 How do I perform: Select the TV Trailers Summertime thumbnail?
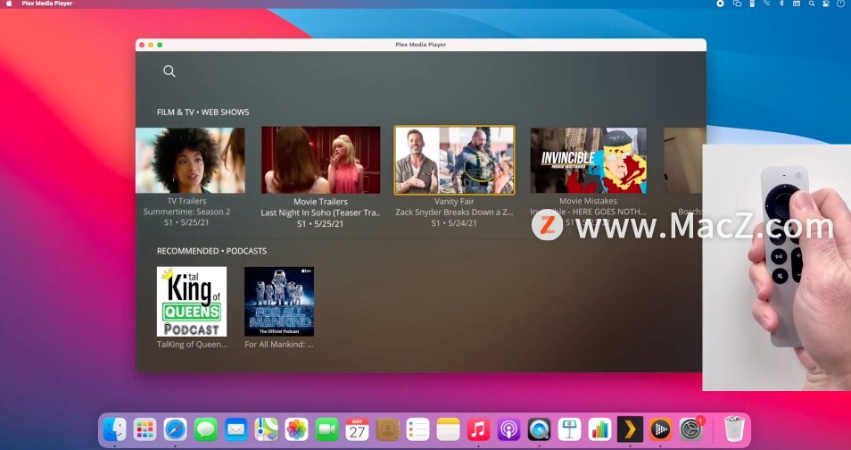point(190,161)
